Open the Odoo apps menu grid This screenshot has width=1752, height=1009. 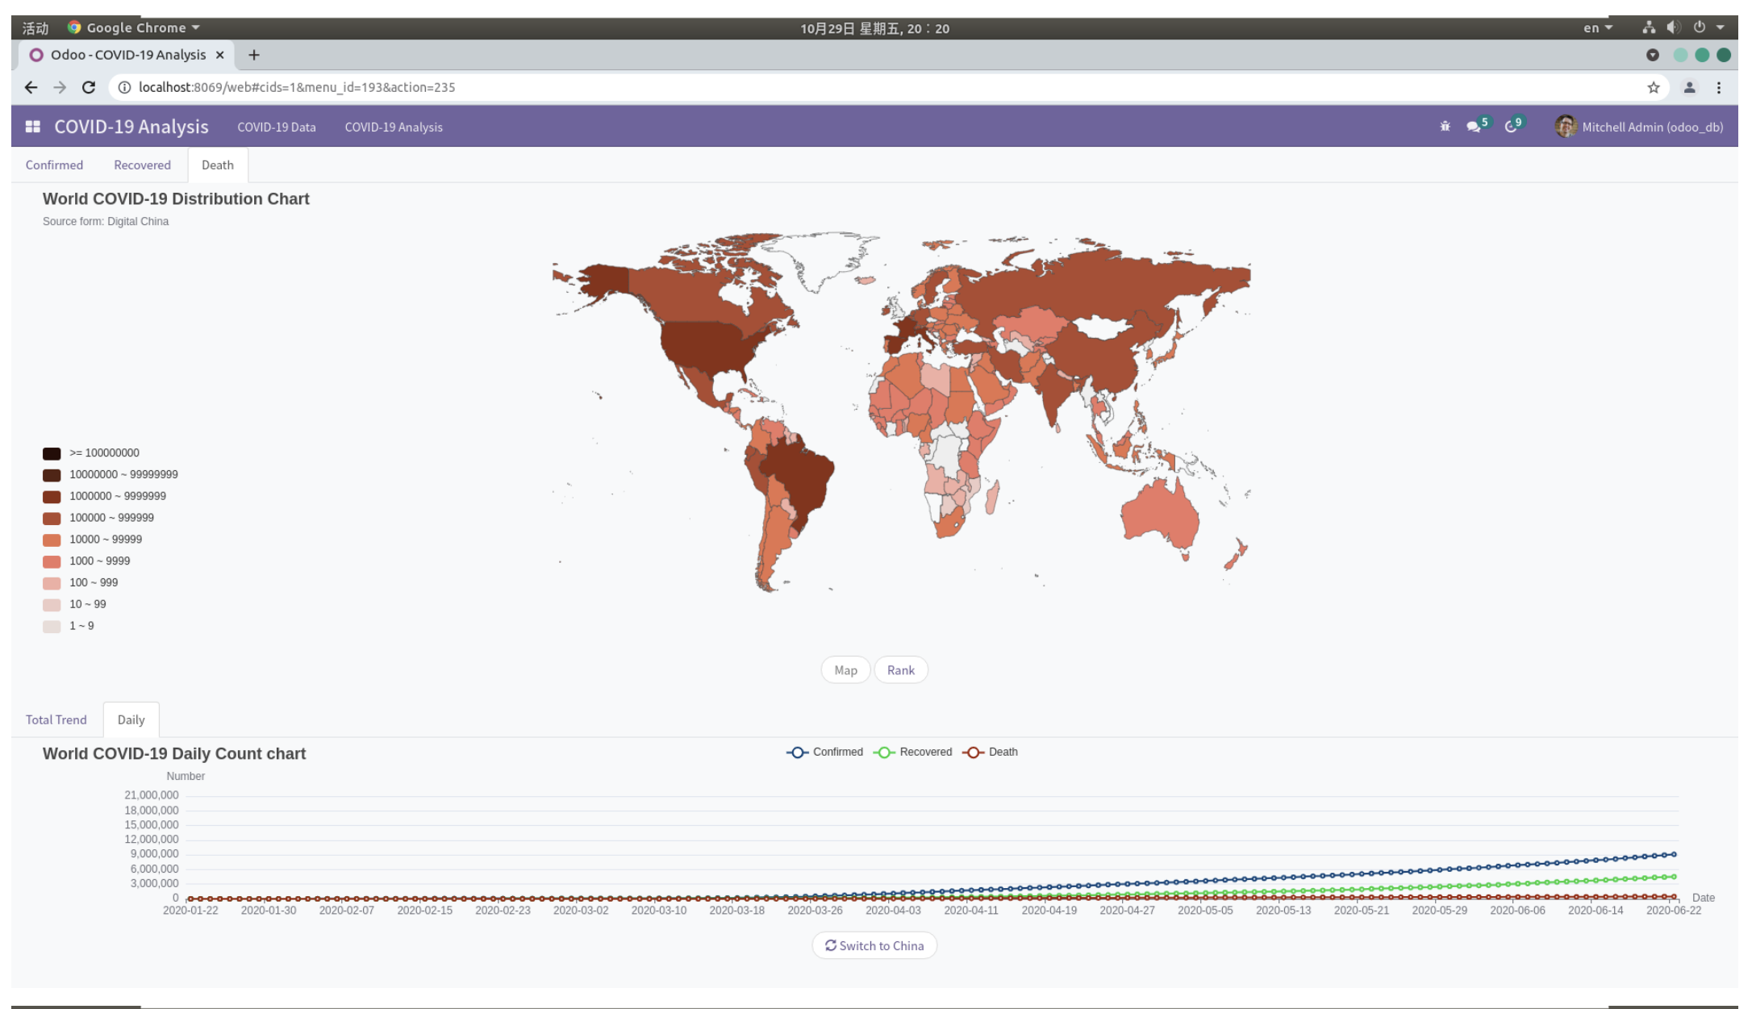click(x=33, y=127)
